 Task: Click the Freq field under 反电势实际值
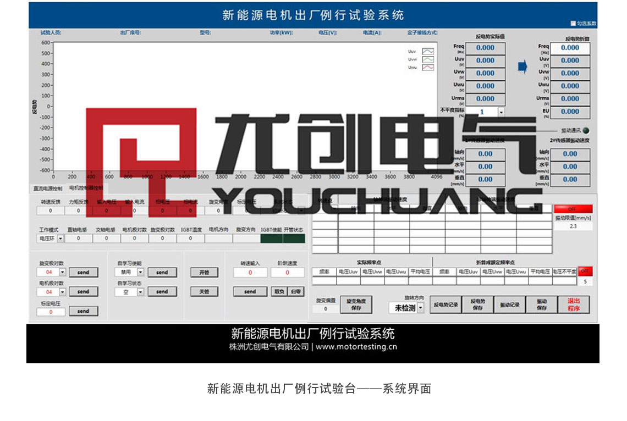pos(485,48)
